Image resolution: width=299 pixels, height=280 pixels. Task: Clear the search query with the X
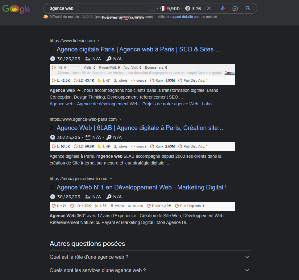[x=209, y=8]
